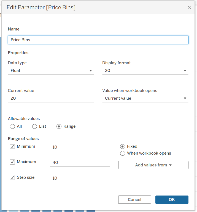Viewport: 197px width, 212px height.
Task: Close the Edit Parameter dialog
Action: (189, 7)
